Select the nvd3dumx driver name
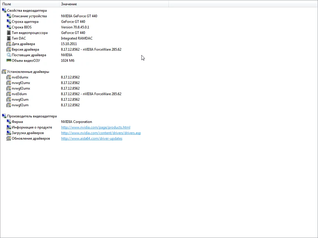Image resolution: width=318 pixels, height=238 pixels. point(20,77)
